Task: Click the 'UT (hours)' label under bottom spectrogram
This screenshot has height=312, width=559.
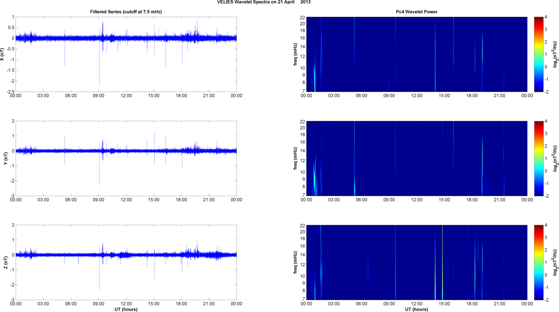Action: [417, 309]
